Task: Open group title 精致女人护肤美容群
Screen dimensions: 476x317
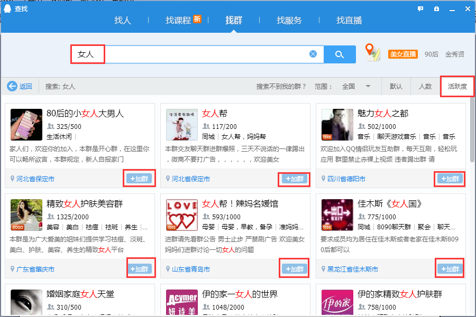Action: point(85,204)
